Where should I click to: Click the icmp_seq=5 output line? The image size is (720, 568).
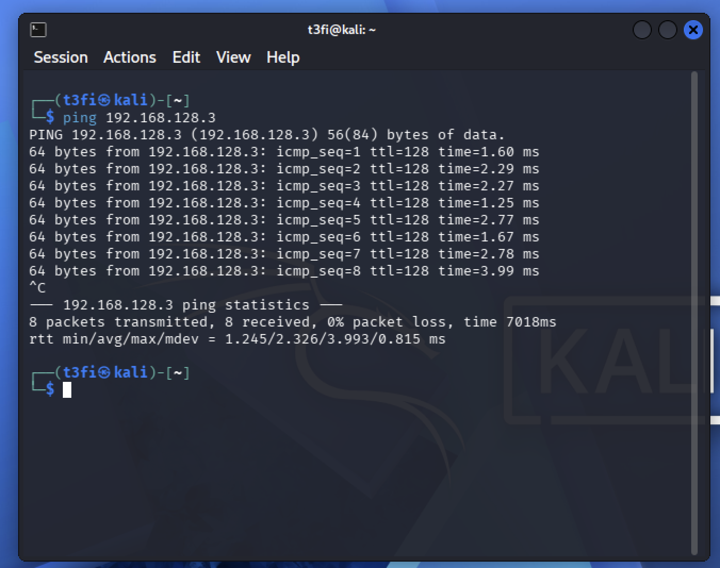click(x=284, y=220)
